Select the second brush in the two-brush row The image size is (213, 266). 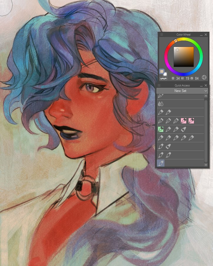(x=168, y=155)
